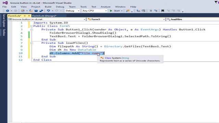Collapse the Public Class Form5 block
Viewport: 219px width, 123px height.
(x=31, y=26)
